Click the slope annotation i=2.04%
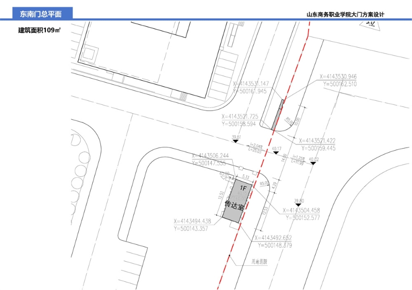The height and width of the screenshot is (290, 412). (x=256, y=146)
